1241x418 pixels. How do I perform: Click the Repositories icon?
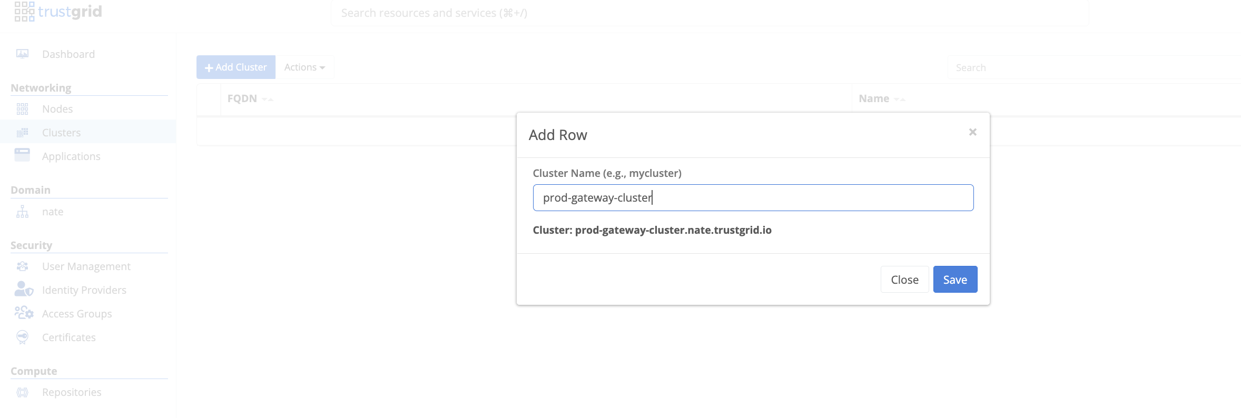click(22, 392)
